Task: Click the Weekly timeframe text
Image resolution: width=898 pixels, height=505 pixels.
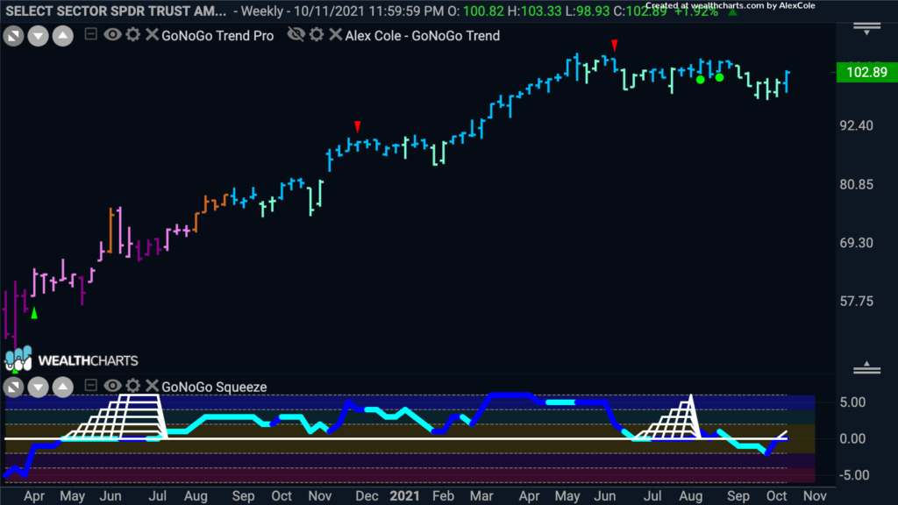Action: pos(262,11)
